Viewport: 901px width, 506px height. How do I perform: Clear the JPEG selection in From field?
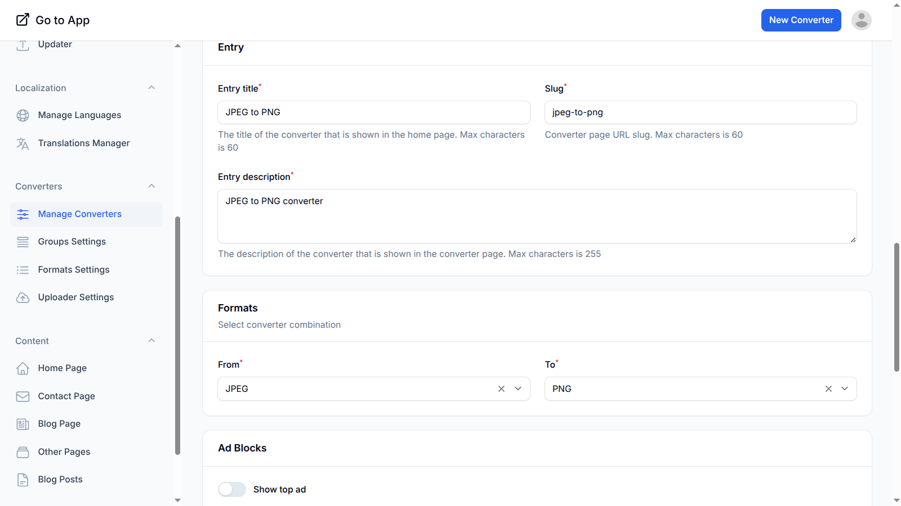501,389
